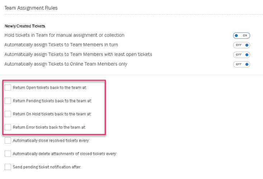Enable assigning Tickets to Team Members in turn toggle

pos(241,45)
